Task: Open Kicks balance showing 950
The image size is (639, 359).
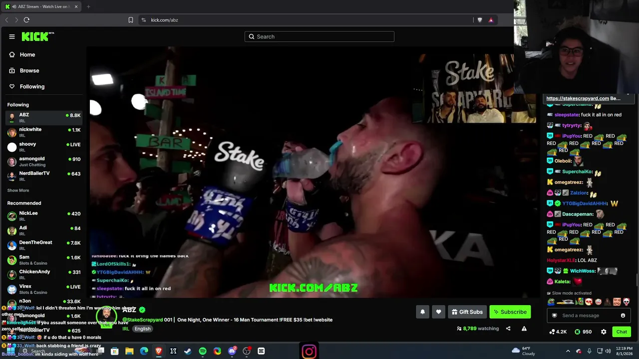Action: click(583, 332)
